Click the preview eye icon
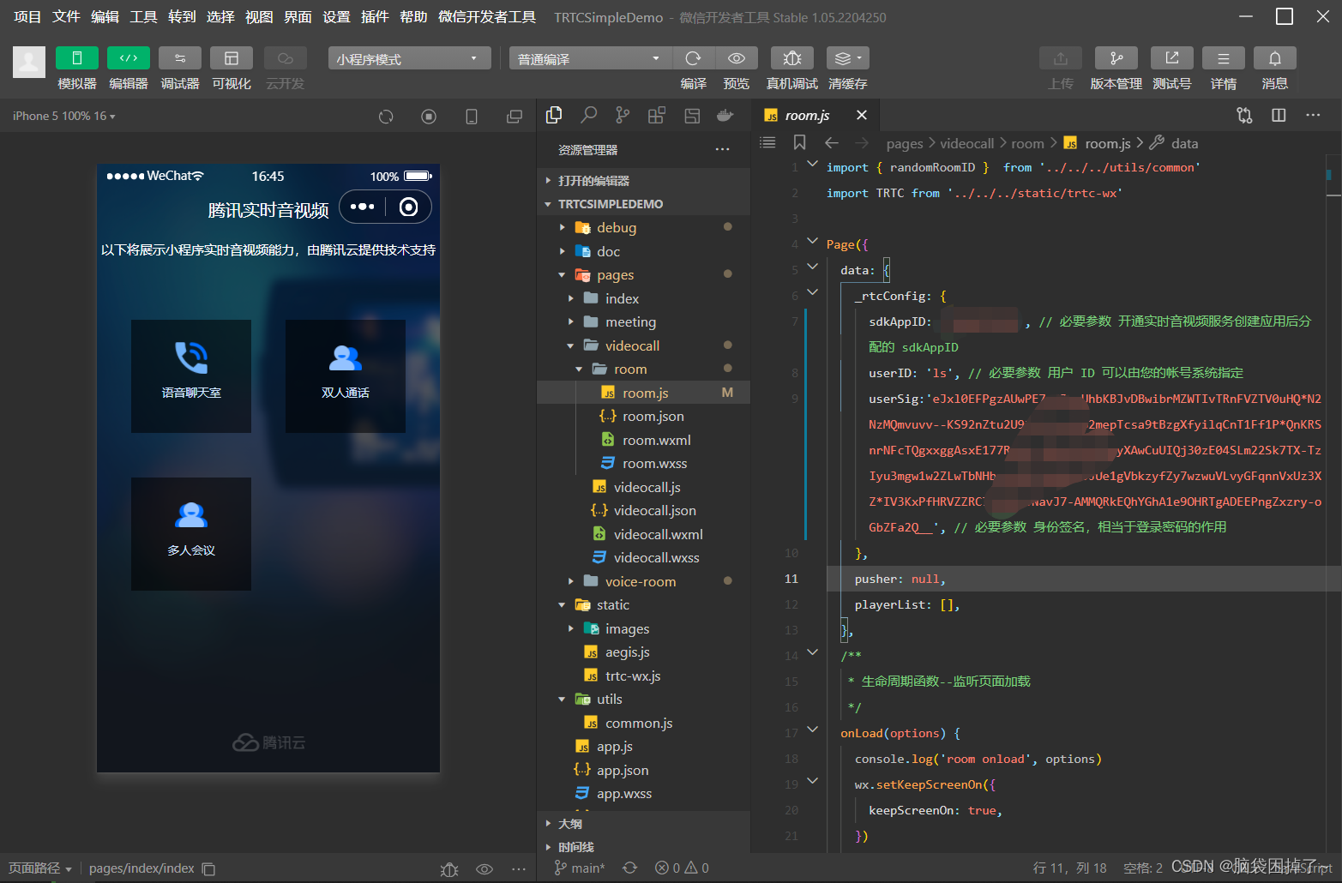Viewport: 1342px width, 883px height. click(737, 57)
